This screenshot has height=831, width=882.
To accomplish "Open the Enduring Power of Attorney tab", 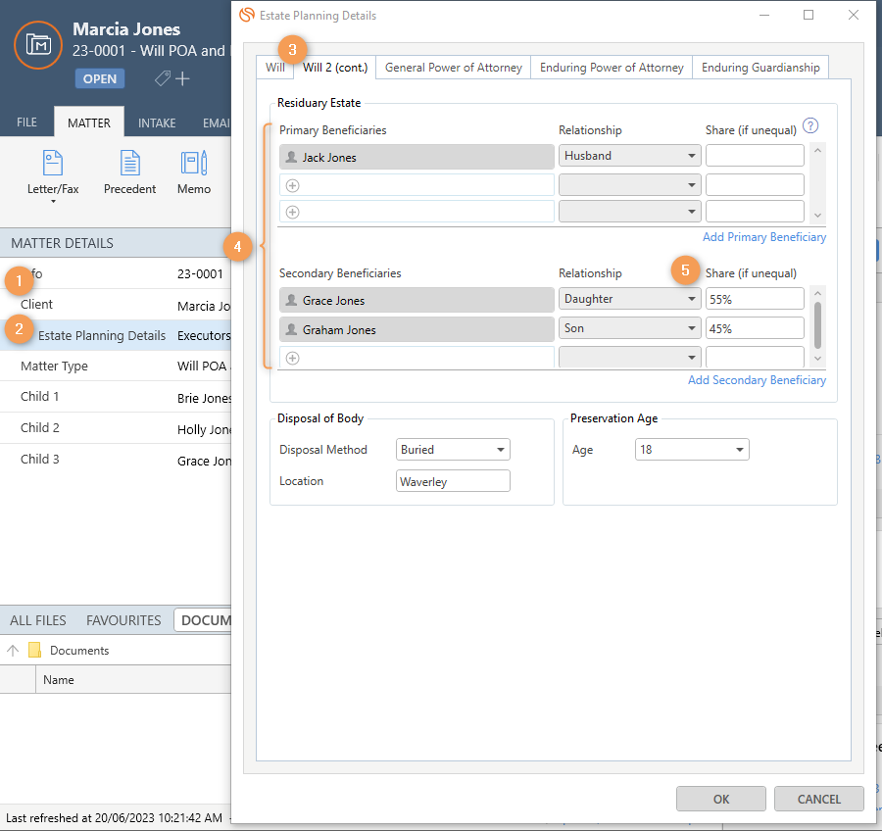I will point(612,68).
